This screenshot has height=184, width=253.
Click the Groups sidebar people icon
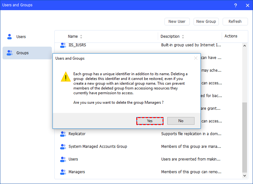(9, 53)
